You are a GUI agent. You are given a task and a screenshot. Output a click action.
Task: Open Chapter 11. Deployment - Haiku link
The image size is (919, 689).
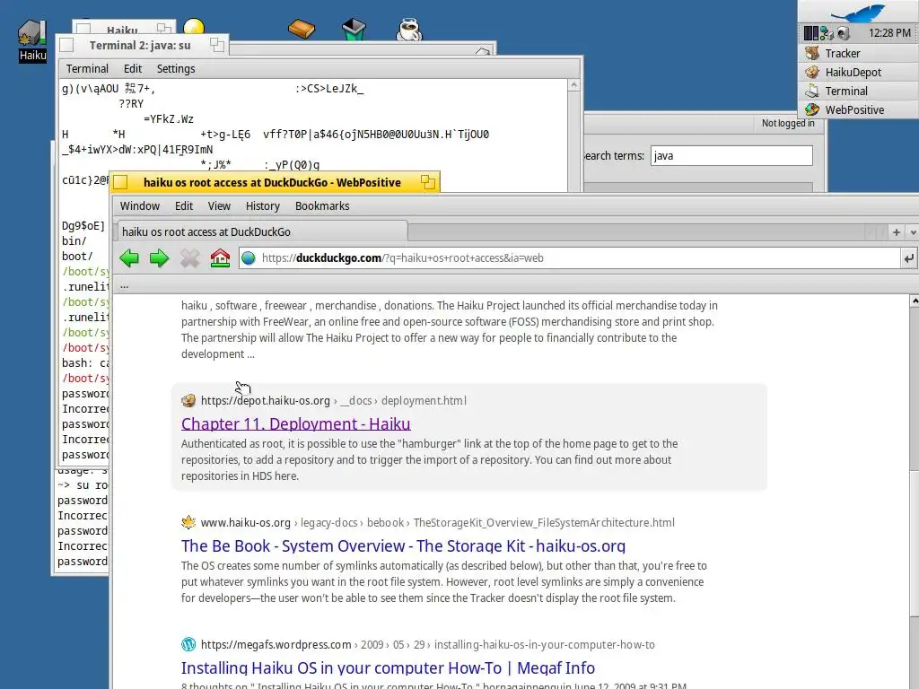pyautogui.click(x=296, y=423)
